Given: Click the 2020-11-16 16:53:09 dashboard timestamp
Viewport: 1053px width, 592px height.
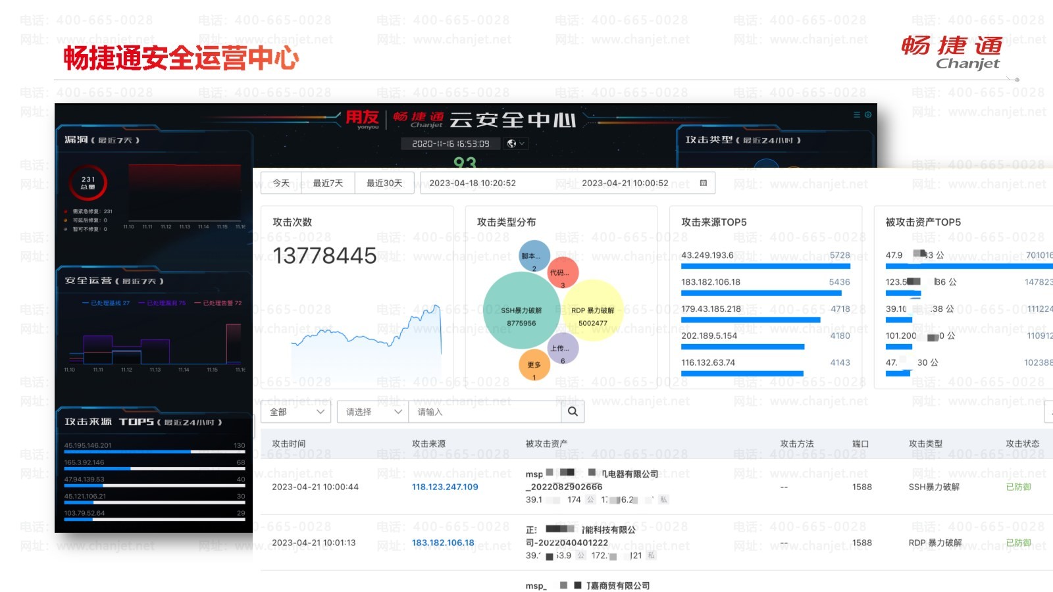Looking at the screenshot, I should click(451, 143).
